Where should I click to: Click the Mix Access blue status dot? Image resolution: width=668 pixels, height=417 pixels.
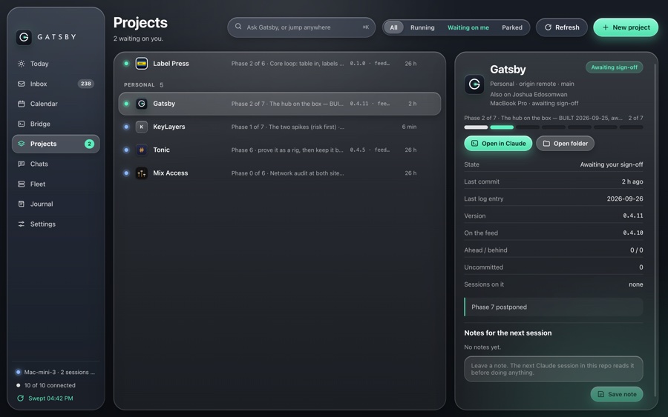[x=126, y=173]
